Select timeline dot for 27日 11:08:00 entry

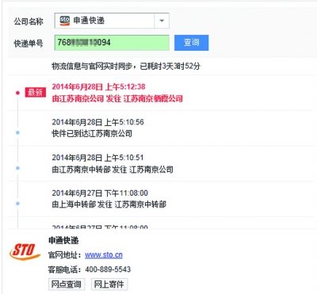(17, 204)
